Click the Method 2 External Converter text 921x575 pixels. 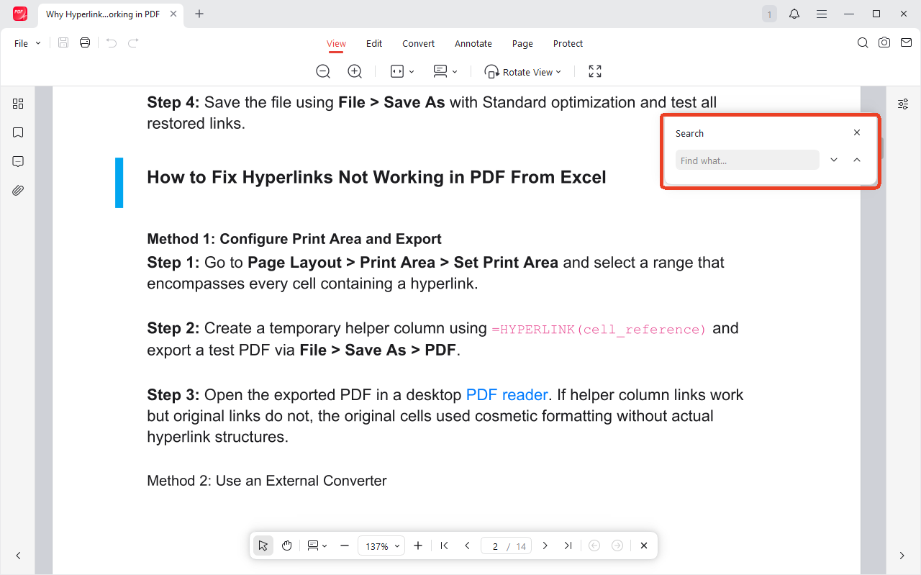267,481
